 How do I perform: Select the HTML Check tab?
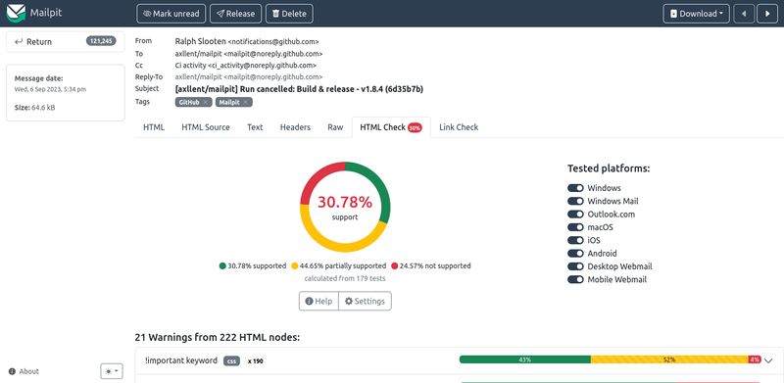coord(391,127)
